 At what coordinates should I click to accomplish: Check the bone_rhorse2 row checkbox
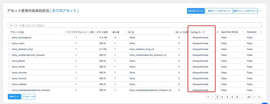click(x=9, y=78)
